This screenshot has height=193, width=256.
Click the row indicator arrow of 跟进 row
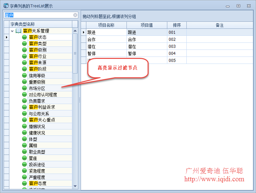84,32
